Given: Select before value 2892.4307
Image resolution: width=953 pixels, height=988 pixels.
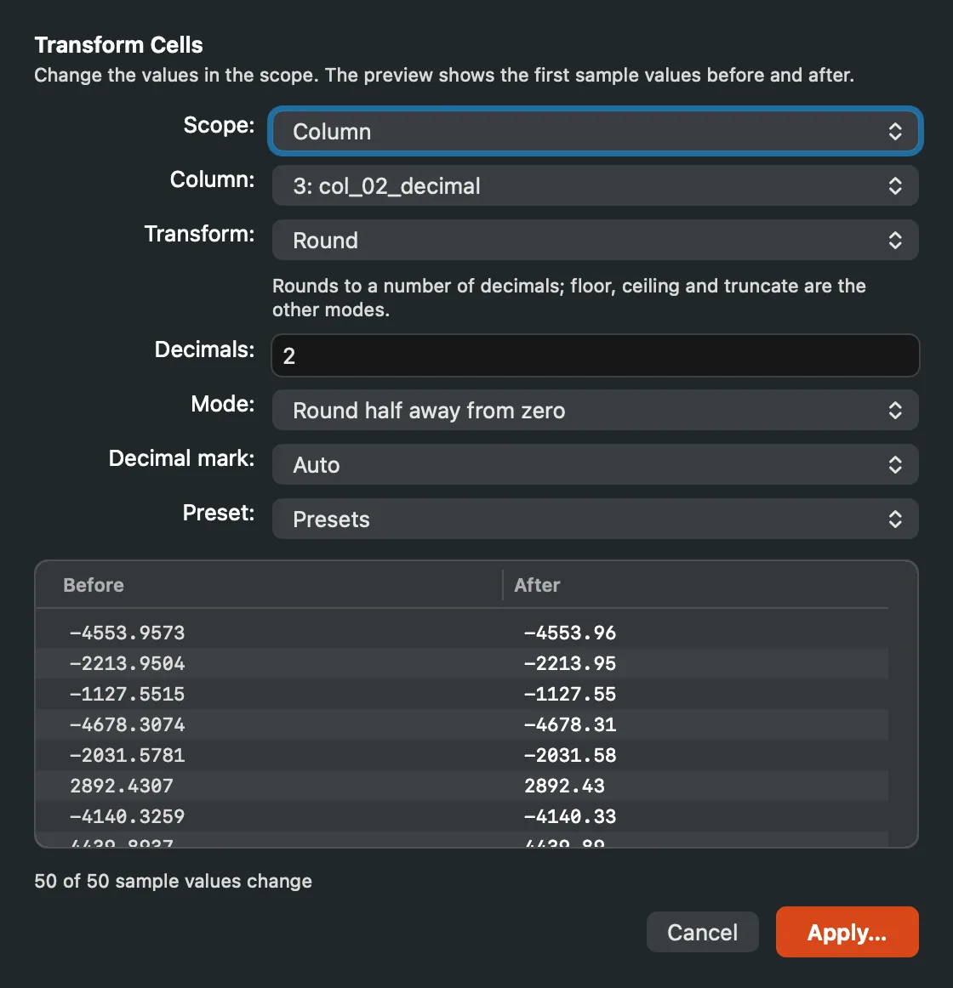Looking at the screenshot, I should tap(121, 786).
